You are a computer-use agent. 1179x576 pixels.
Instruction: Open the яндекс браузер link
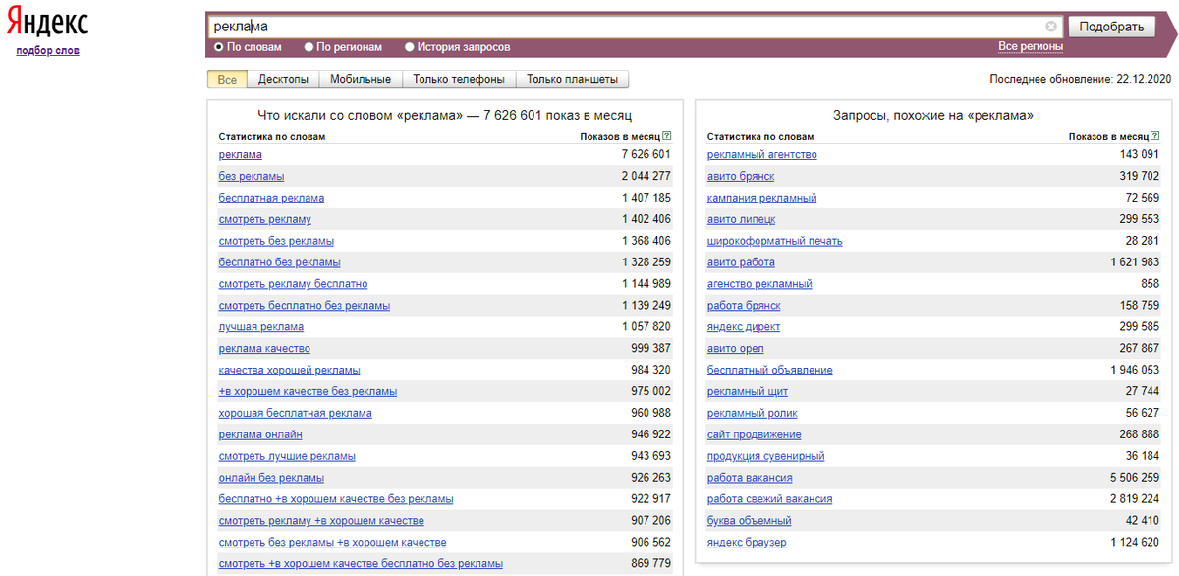point(747,543)
